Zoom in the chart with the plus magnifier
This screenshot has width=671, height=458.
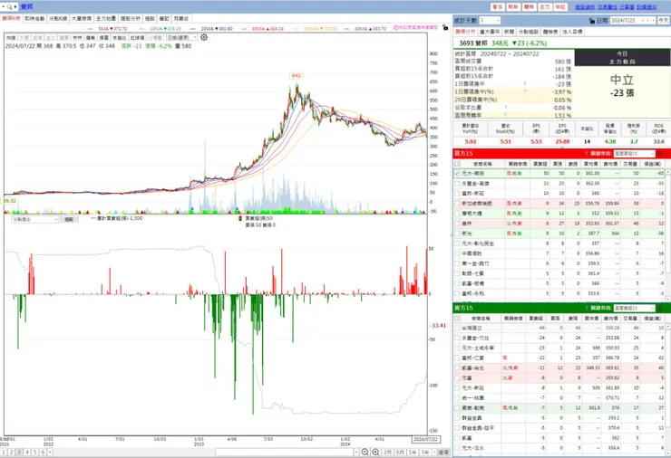pos(375,452)
